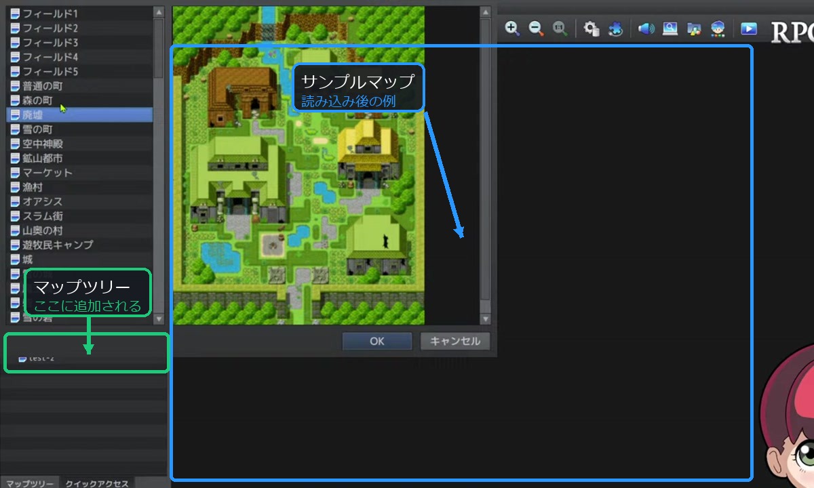Choose スラム街 sample map

pyautogui.click(x=79, y=216)
